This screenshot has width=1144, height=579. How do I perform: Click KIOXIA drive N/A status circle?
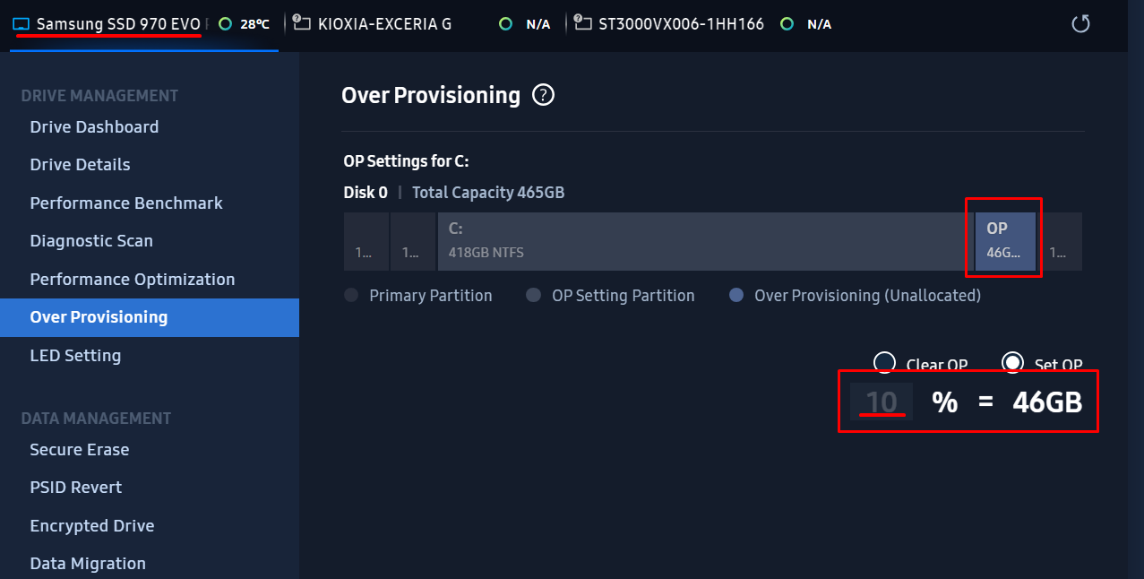coord(506,24)
